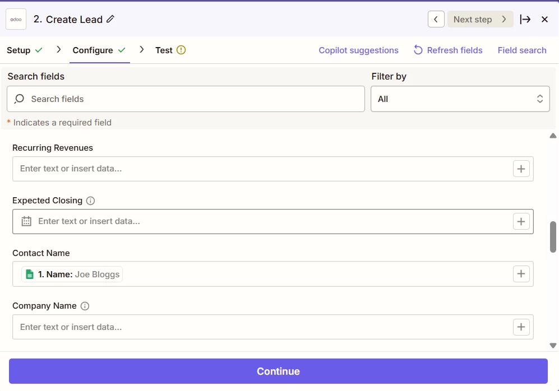
Task: Click the scrollbar down arrow
Action: click(553, 346)
